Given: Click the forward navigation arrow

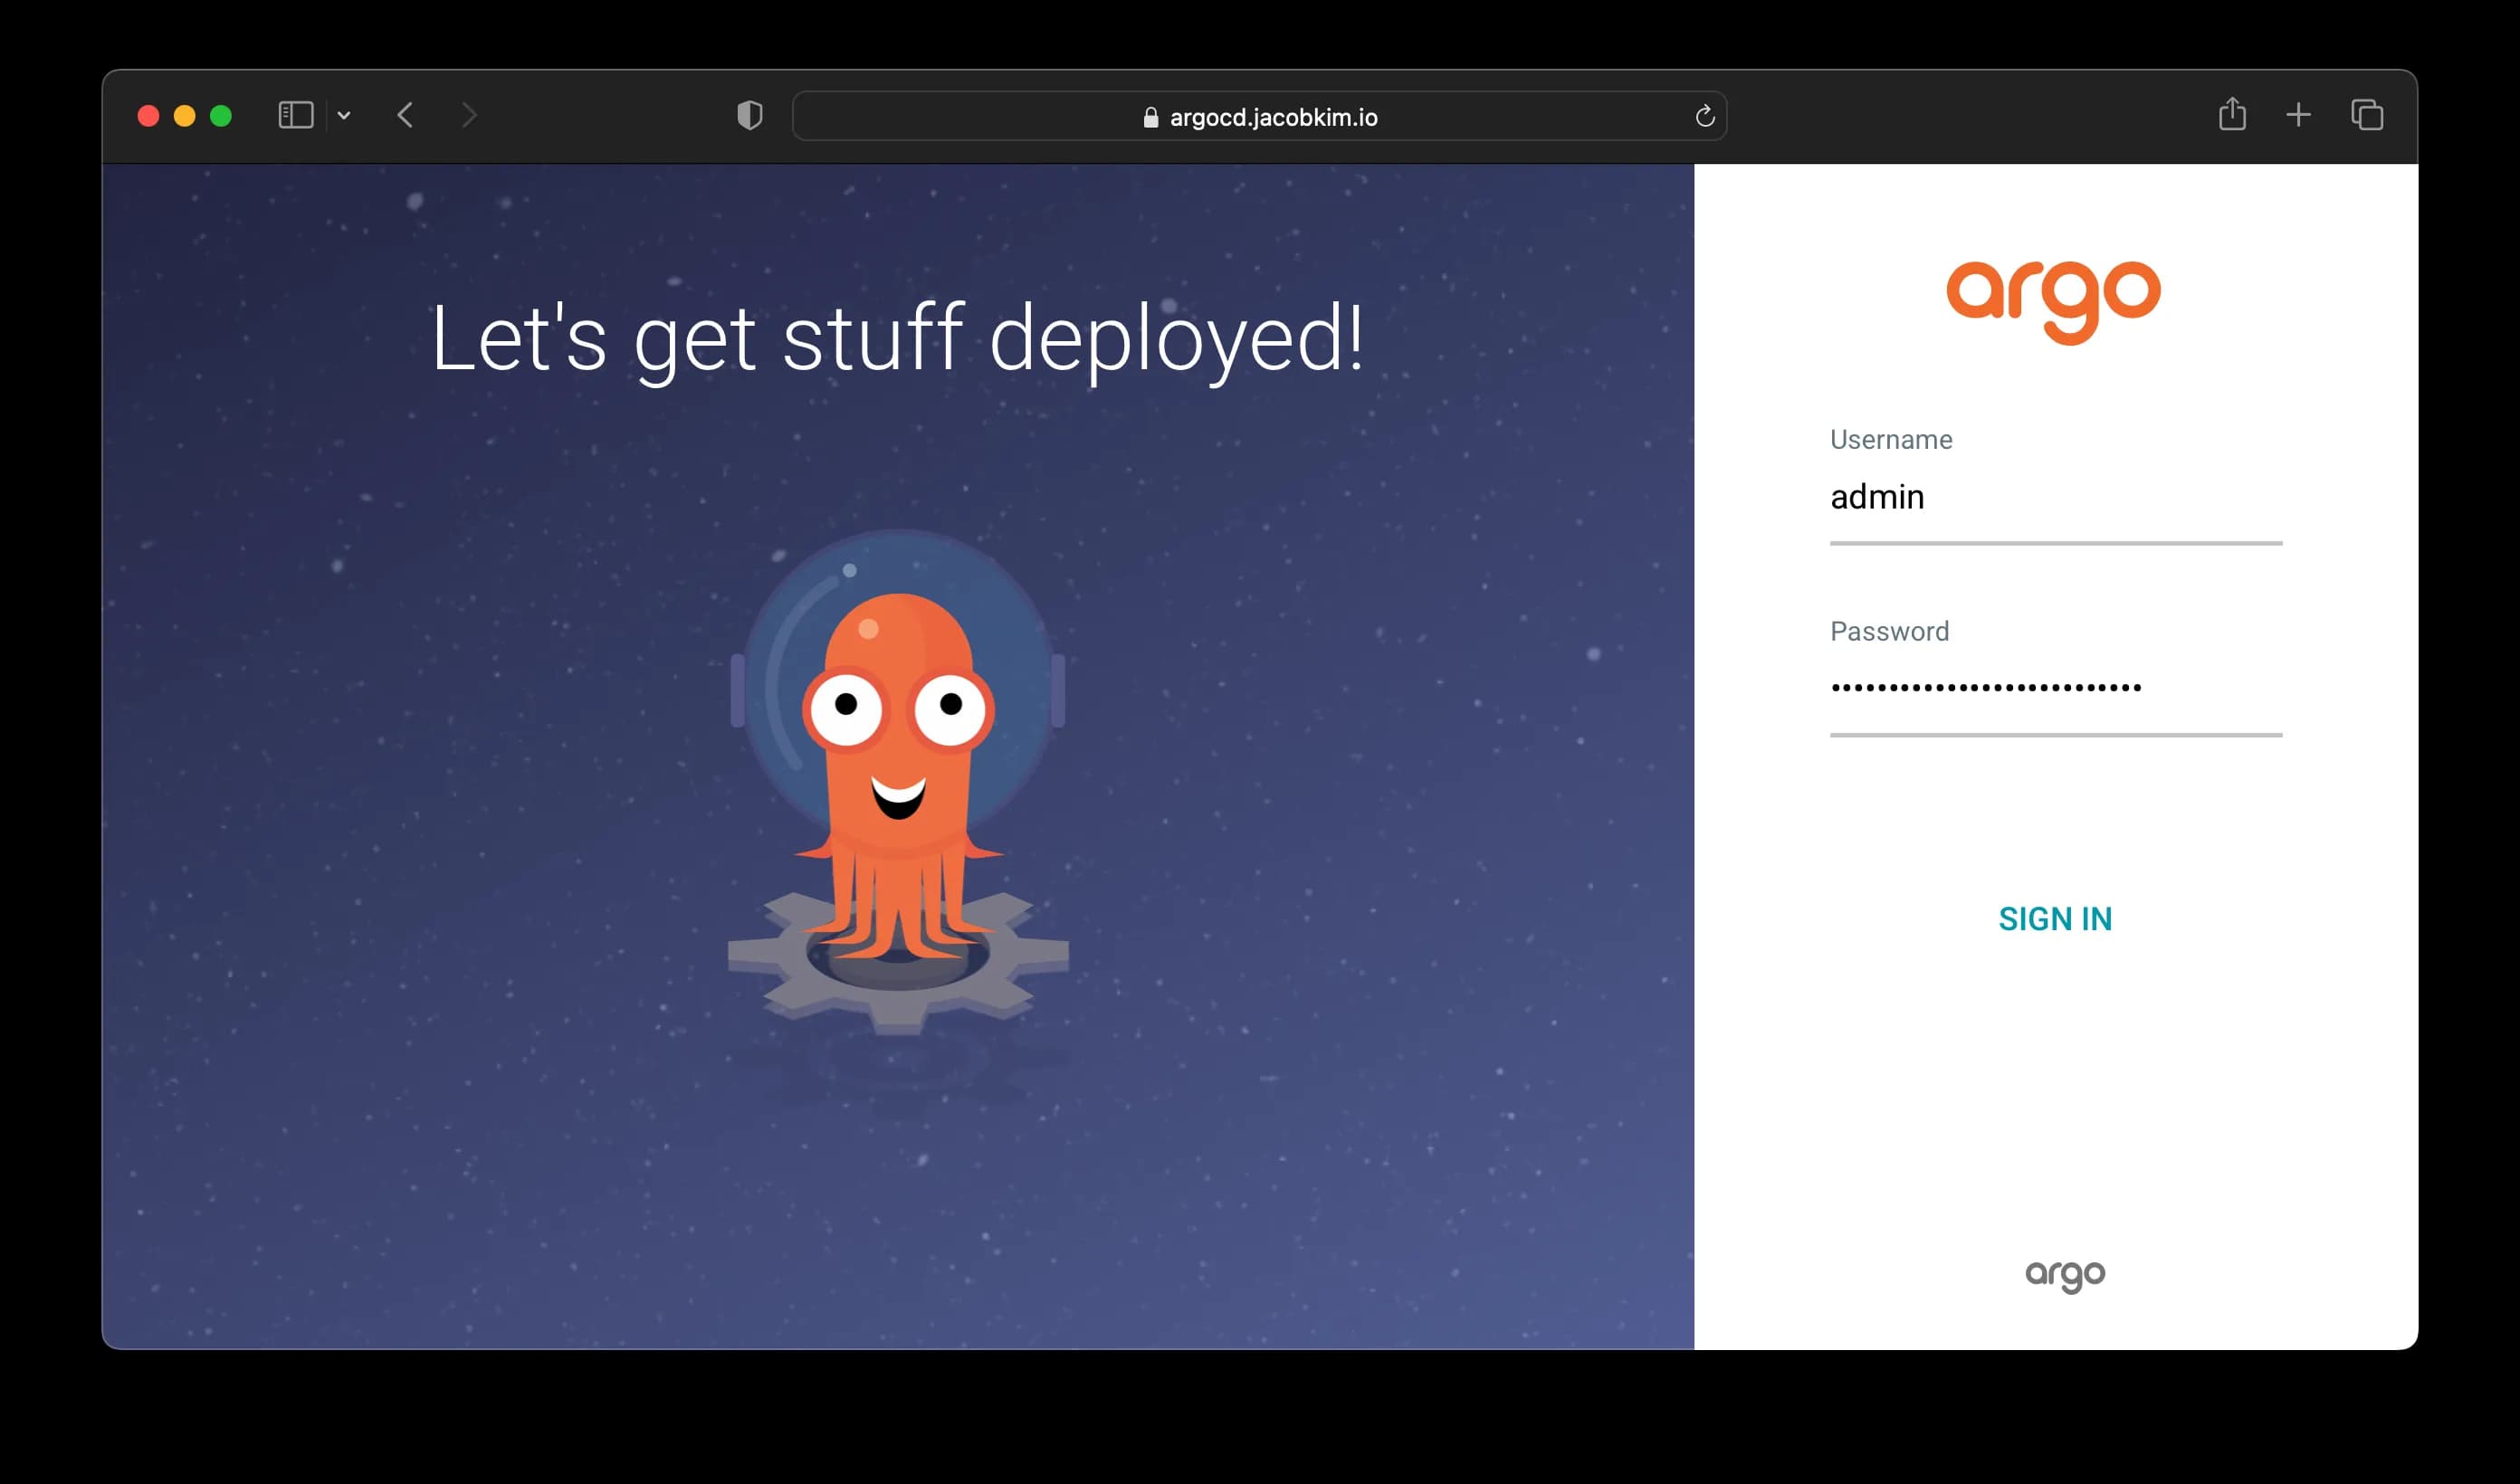Looking at the screenshot, I should pos(468,115).
